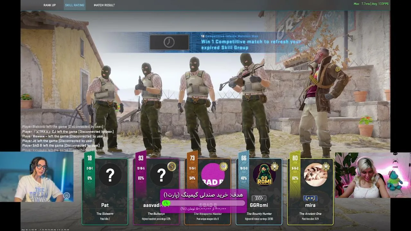Select the right streamer webcam feed
Screen dimensions: 411x231
tap(373, 175)
